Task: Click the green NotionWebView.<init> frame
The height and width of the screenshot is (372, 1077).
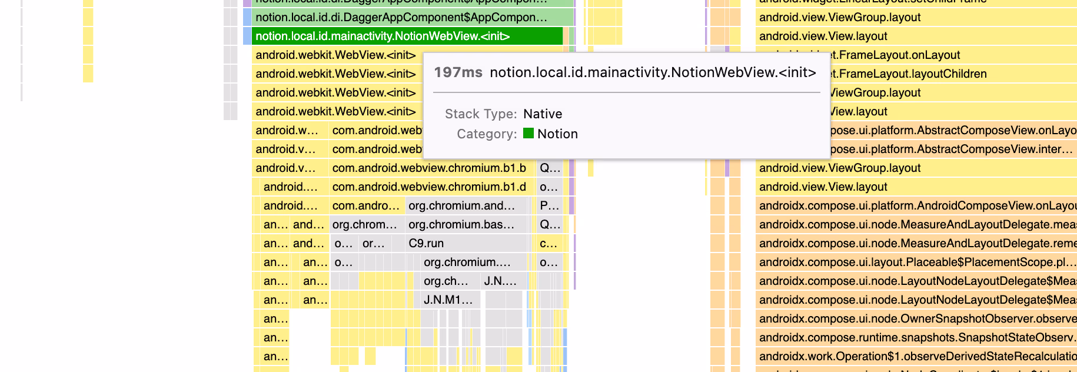Action: pos(406,36)
